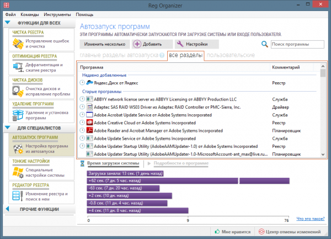Click the undo center lifebuoy icon
This screenshot has height=239, width=331.
[261, 232]
